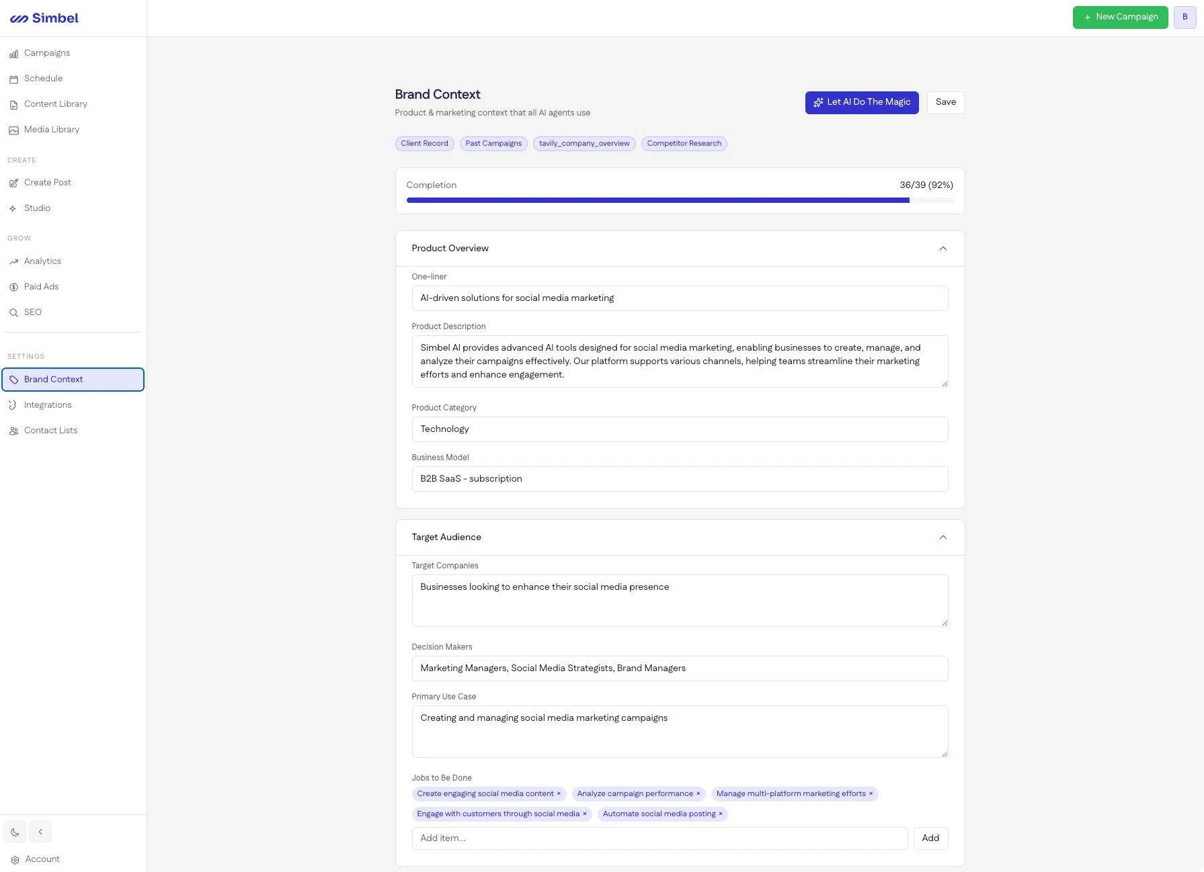The height and width of the screenshot is (872, 1204).
Task: Open the user profile B avatar menu
Action: point(1185,17)
